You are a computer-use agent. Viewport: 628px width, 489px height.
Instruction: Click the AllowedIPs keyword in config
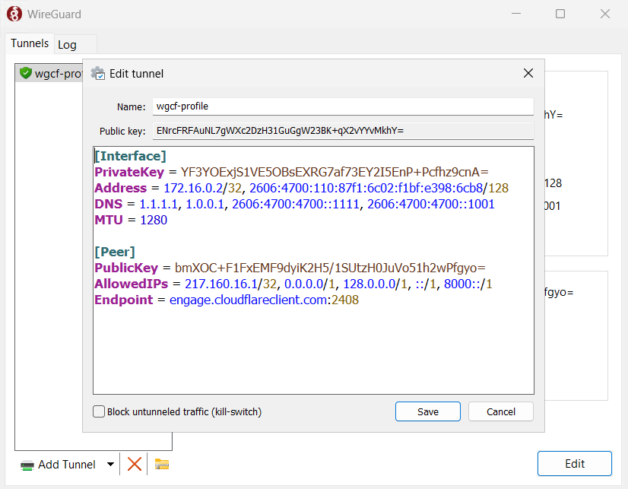click(x=131, y=284)
